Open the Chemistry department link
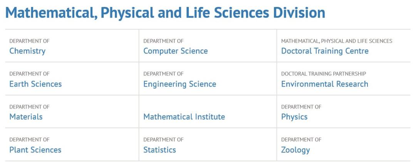 coord(27,51)
